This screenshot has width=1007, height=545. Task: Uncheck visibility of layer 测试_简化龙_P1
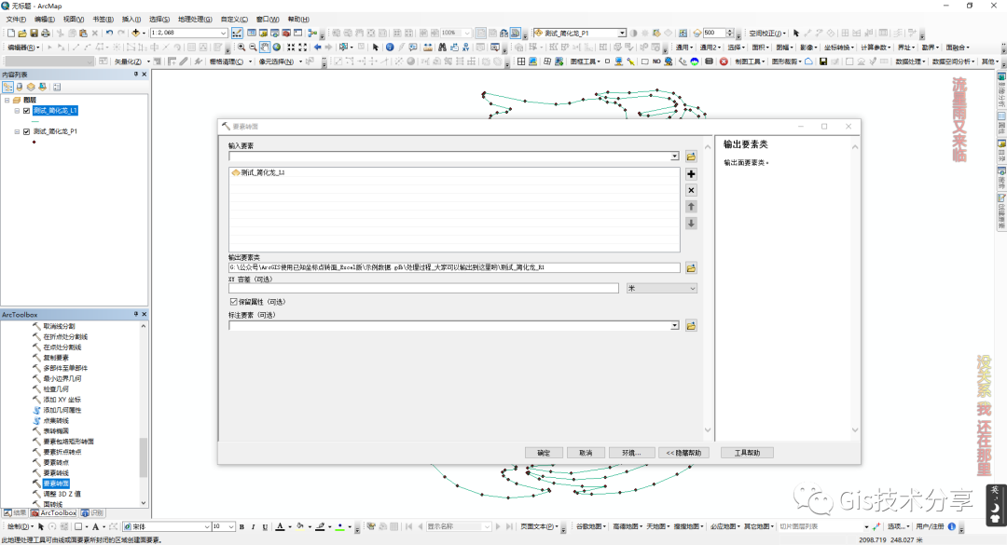26,132
